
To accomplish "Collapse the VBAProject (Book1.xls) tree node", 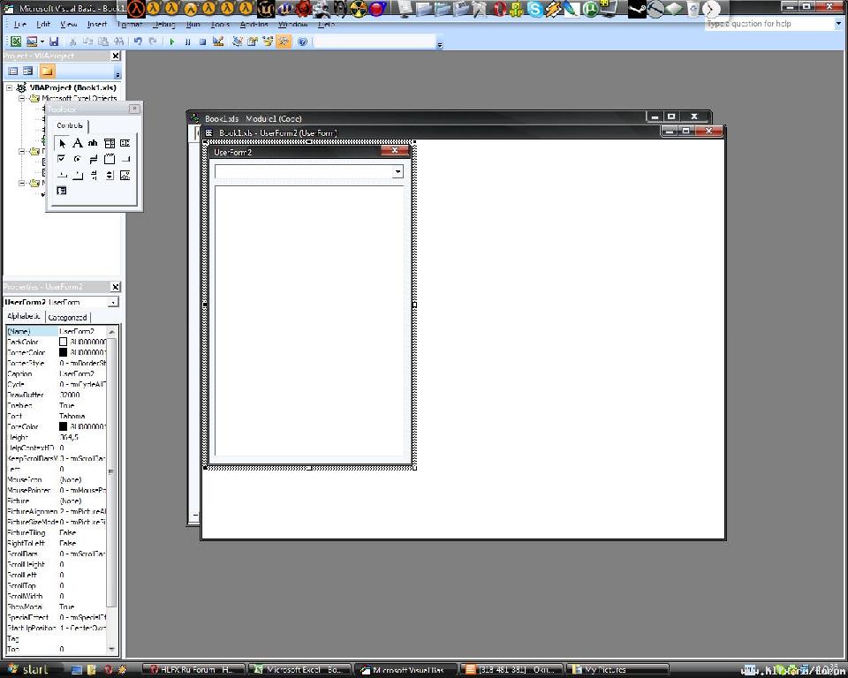I will pos(10,88).
